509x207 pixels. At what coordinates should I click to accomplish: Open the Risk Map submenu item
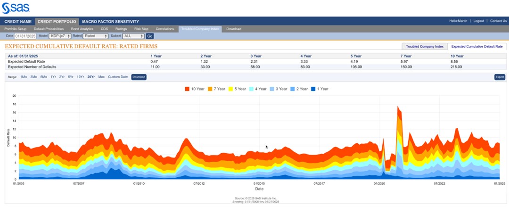pyautogui.click(x=141, y=29)
